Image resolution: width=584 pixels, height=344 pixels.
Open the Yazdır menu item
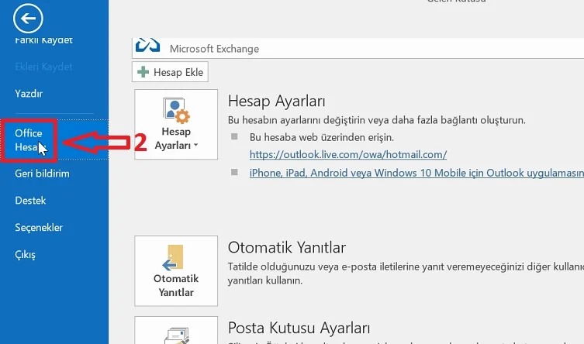tap(29, 93)
